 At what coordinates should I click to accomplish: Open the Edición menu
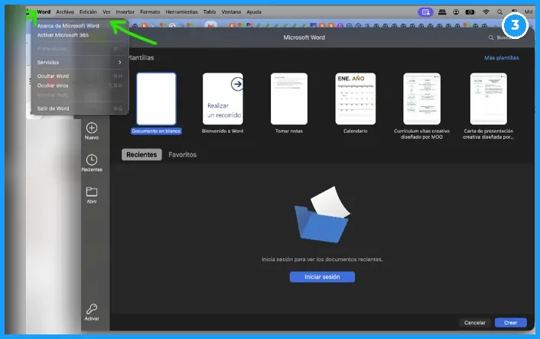coord(88,11)
